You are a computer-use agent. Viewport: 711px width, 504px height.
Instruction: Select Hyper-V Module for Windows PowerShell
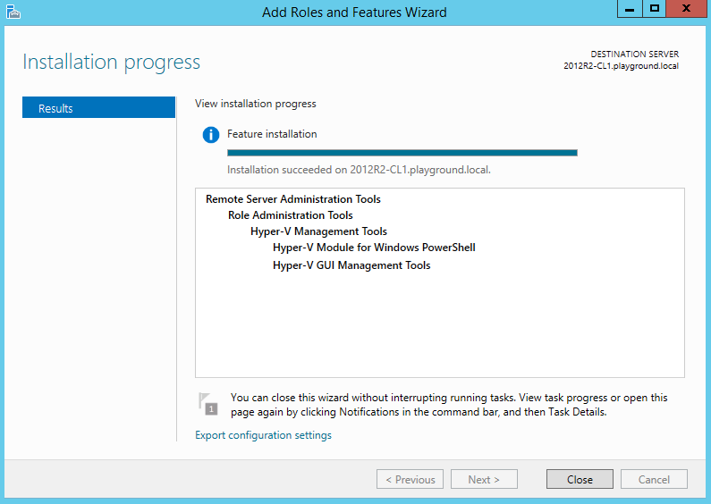(x=374, y=248)
